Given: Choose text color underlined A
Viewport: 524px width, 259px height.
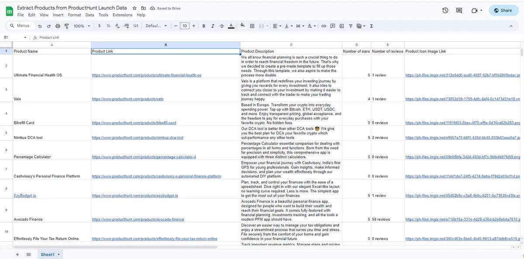Looking at the screenshot, I should [231, 26].
